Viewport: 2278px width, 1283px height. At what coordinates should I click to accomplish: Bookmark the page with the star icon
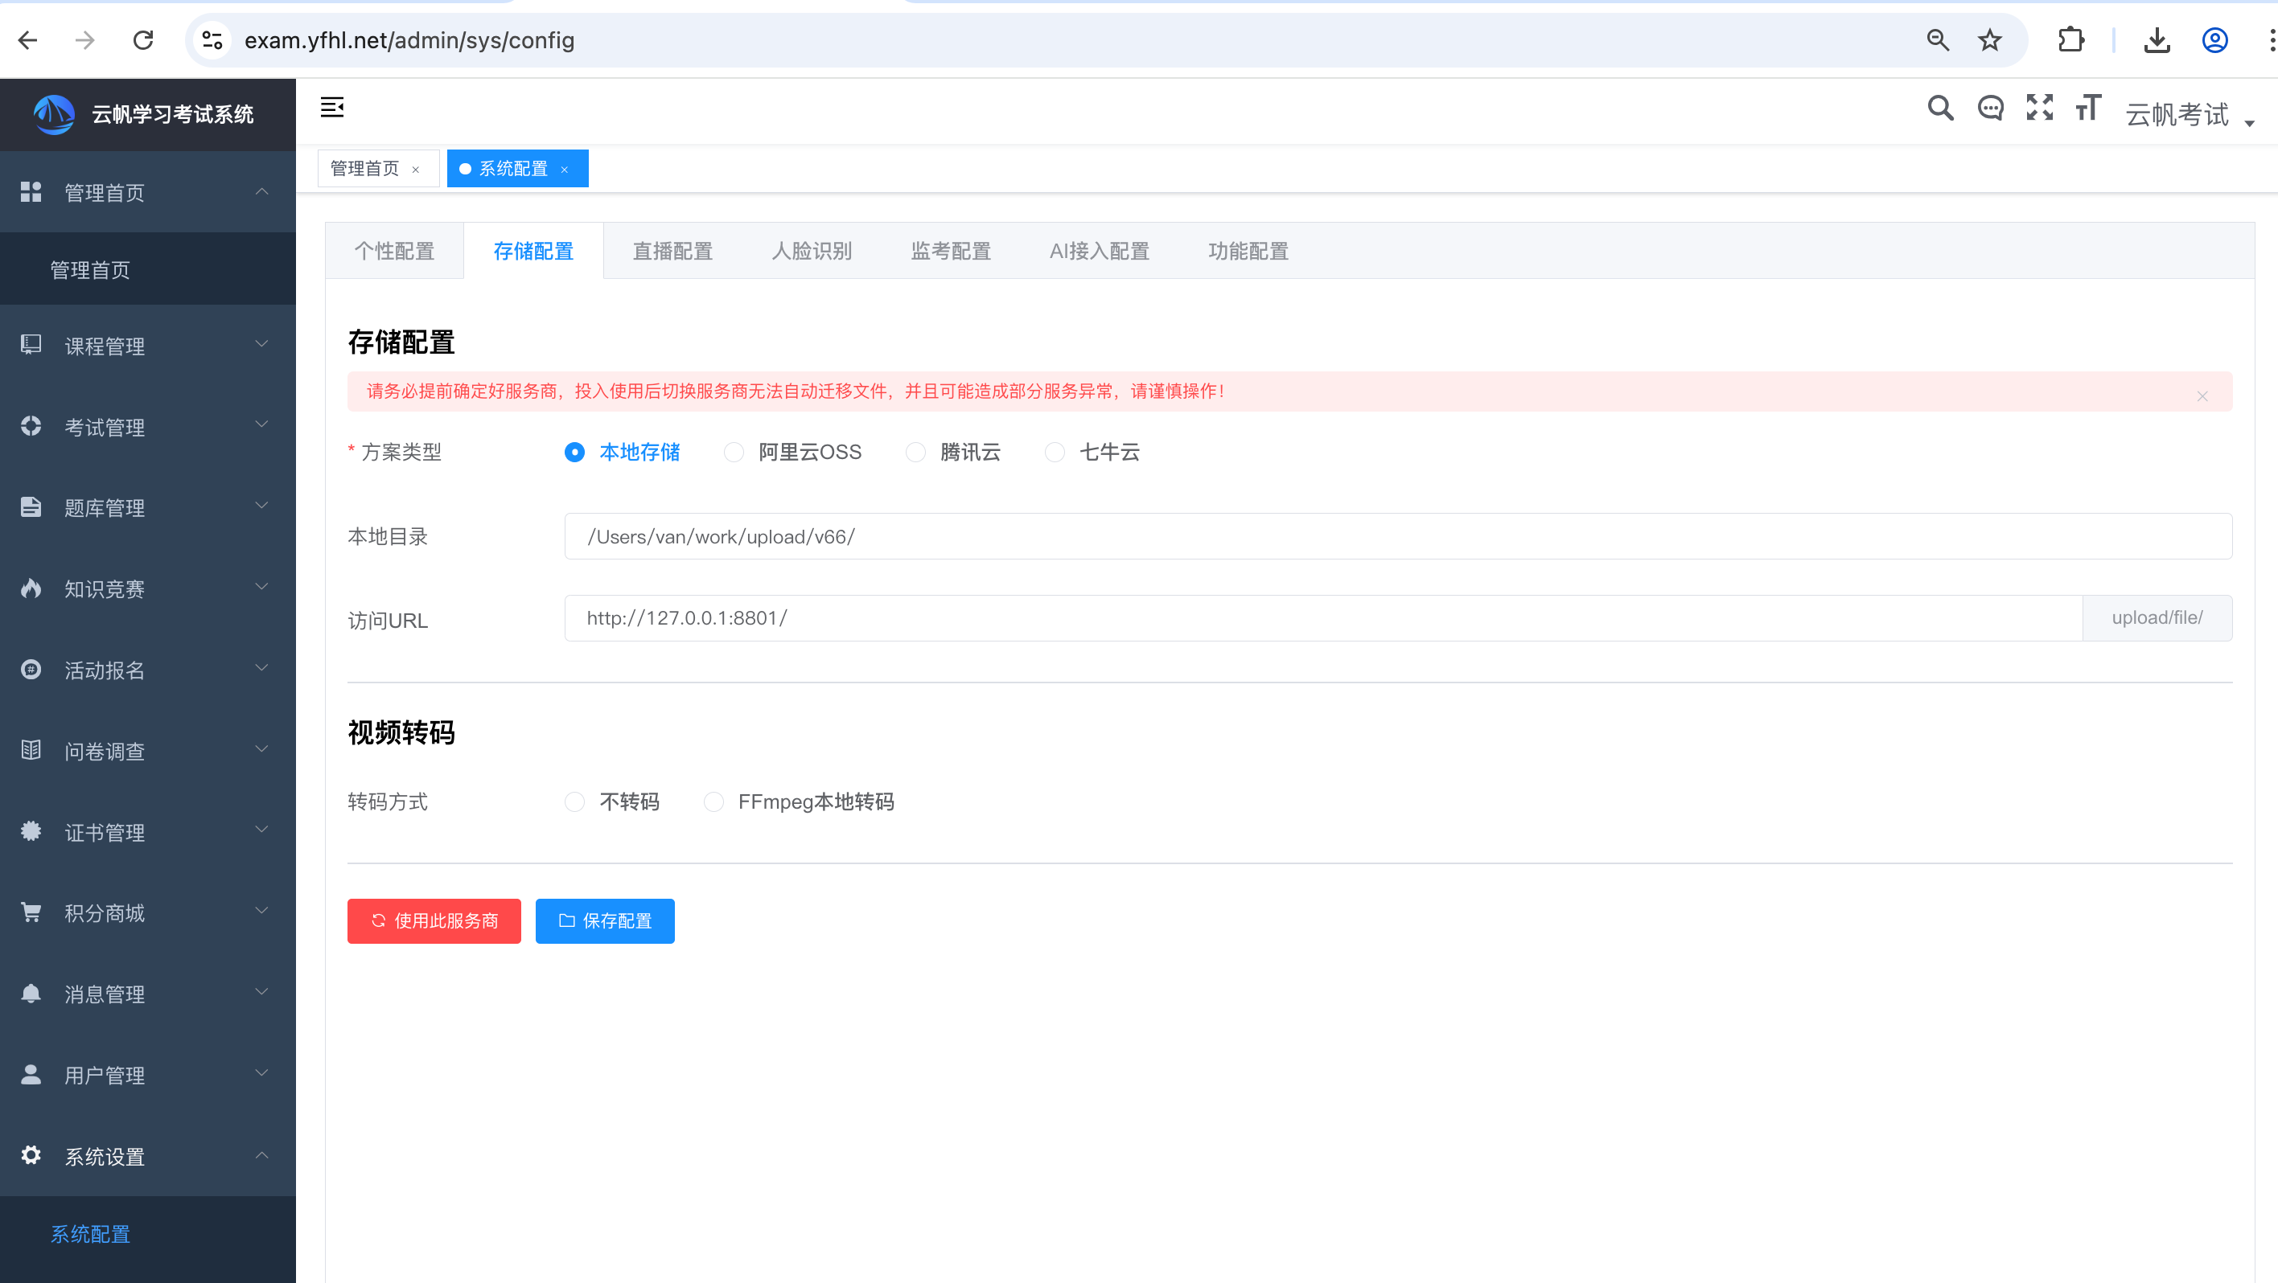1990,39
